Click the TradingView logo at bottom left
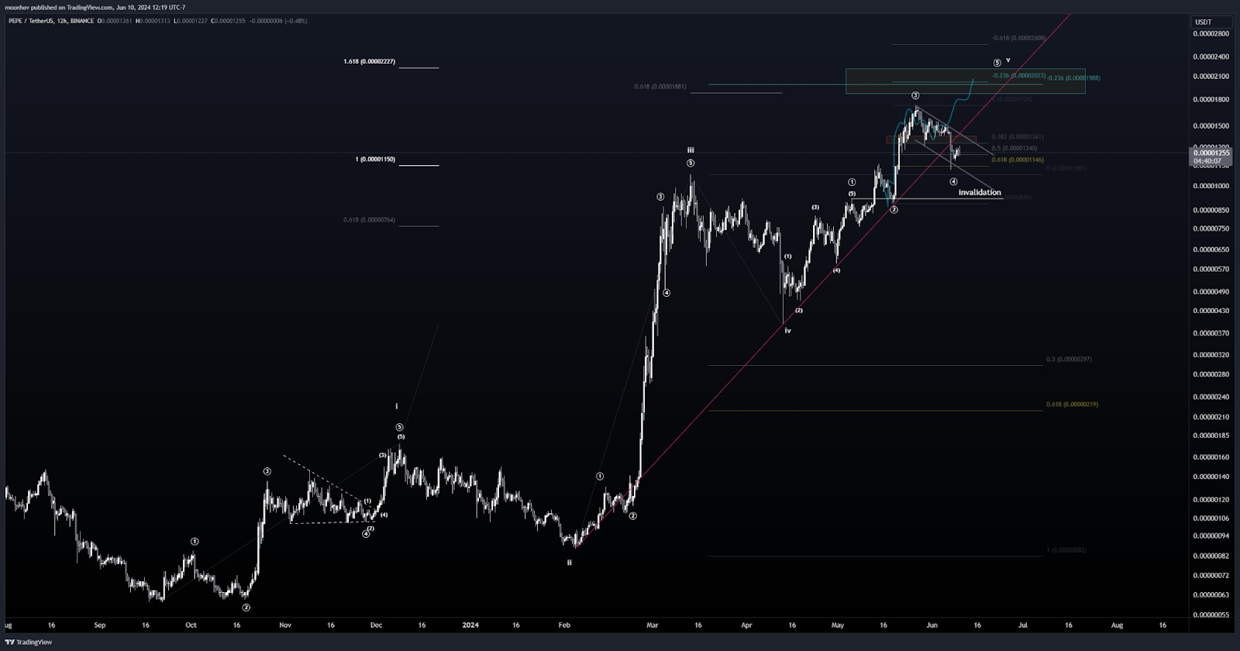The height and width of the screenshot is (651, 1240). point(29,642)
